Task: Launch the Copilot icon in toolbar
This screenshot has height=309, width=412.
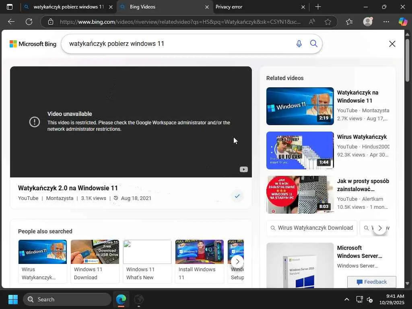Action: coord(403,22)
